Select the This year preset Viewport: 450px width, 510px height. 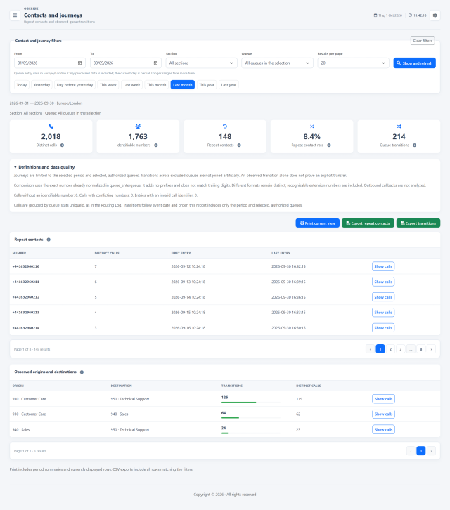(207, 85)
